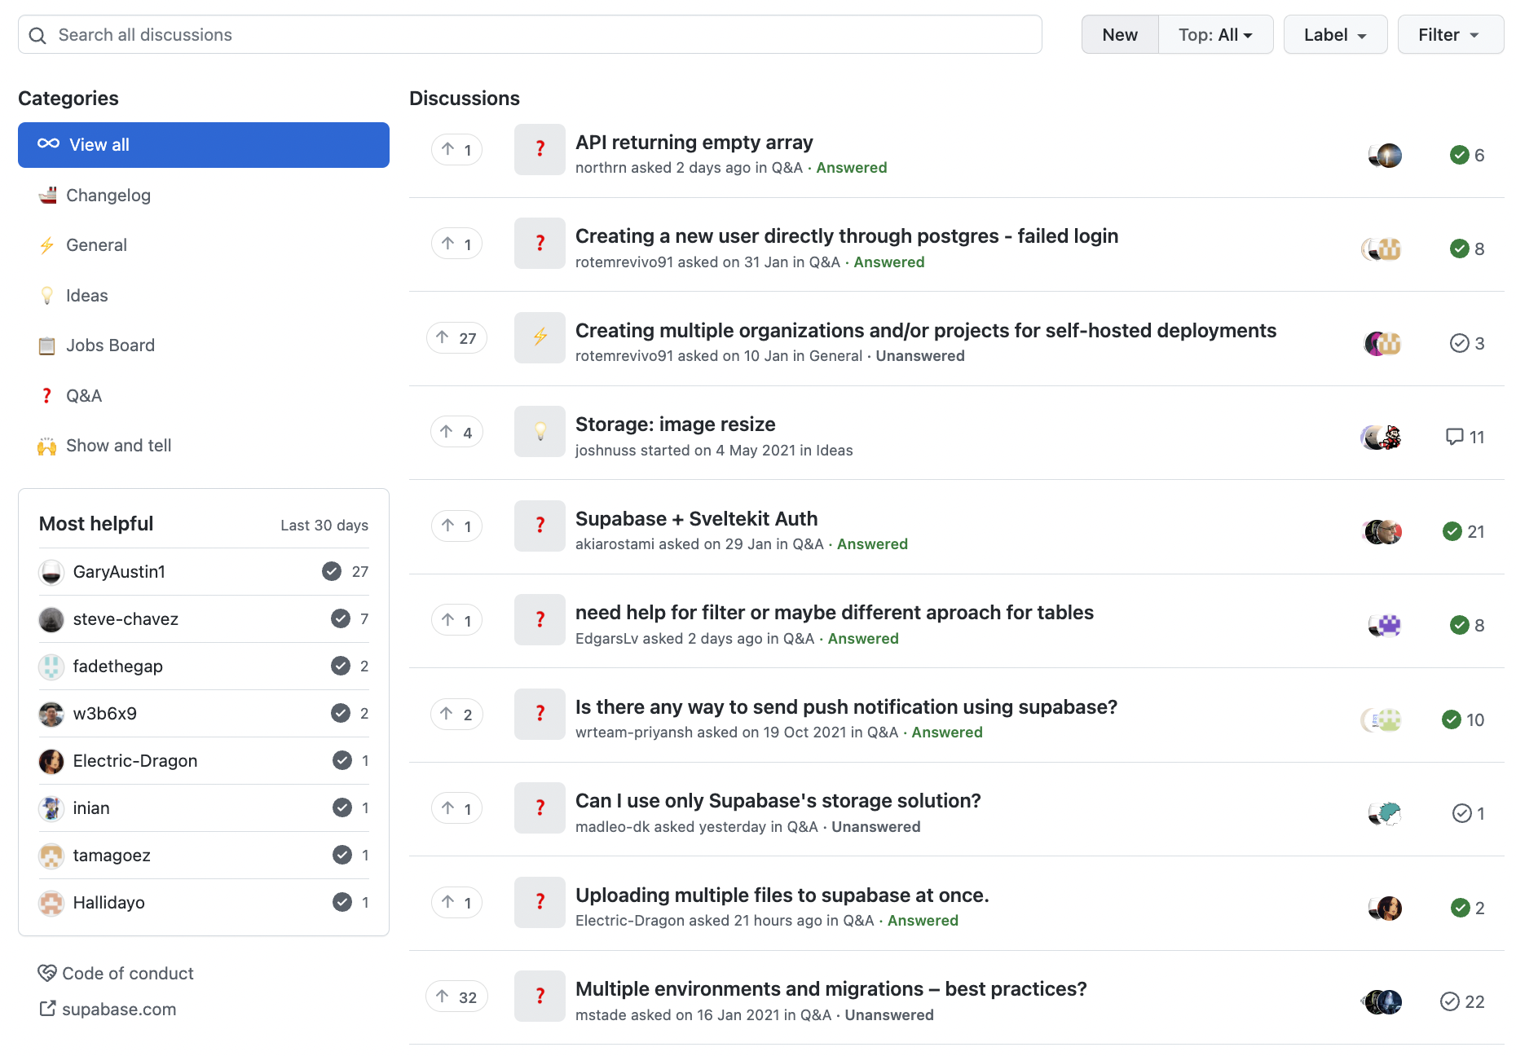
Task: Open the Code of conduct link
Action: 127,974
